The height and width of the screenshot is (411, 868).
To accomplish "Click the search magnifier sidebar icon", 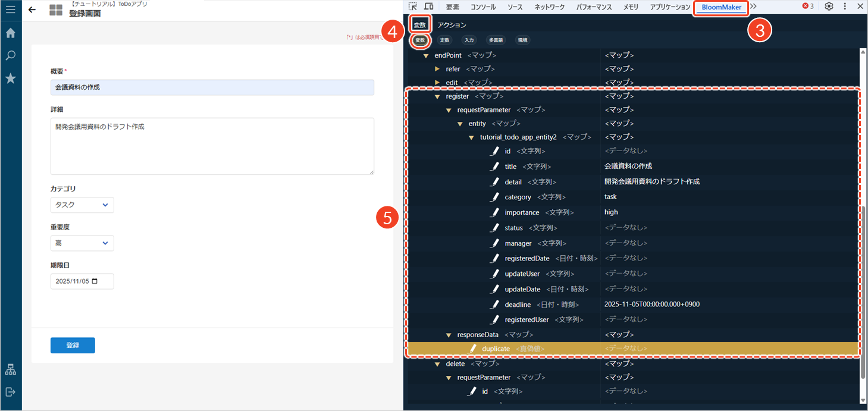I will pyautogui.click(x=10, y=56).
